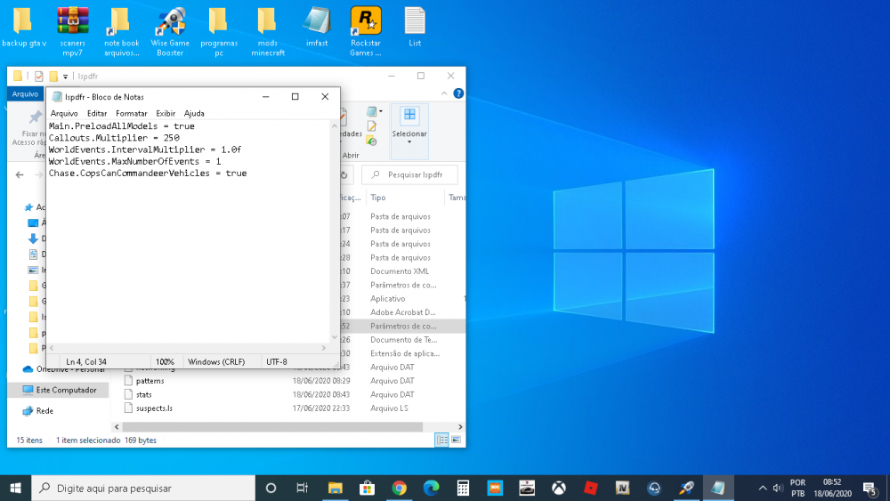This screenshot has height=501, width=890.
Task: Open the Exibir menu in Notepad
Action: 166,113
